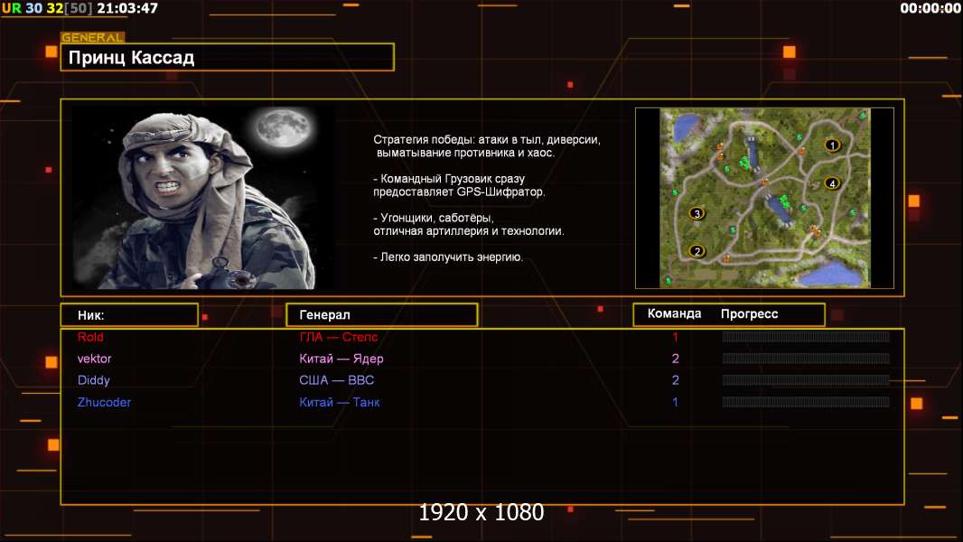Click the blue lake at map's top-left
Image resolution: width=963 pixels, height=542 pixels.
687,127
